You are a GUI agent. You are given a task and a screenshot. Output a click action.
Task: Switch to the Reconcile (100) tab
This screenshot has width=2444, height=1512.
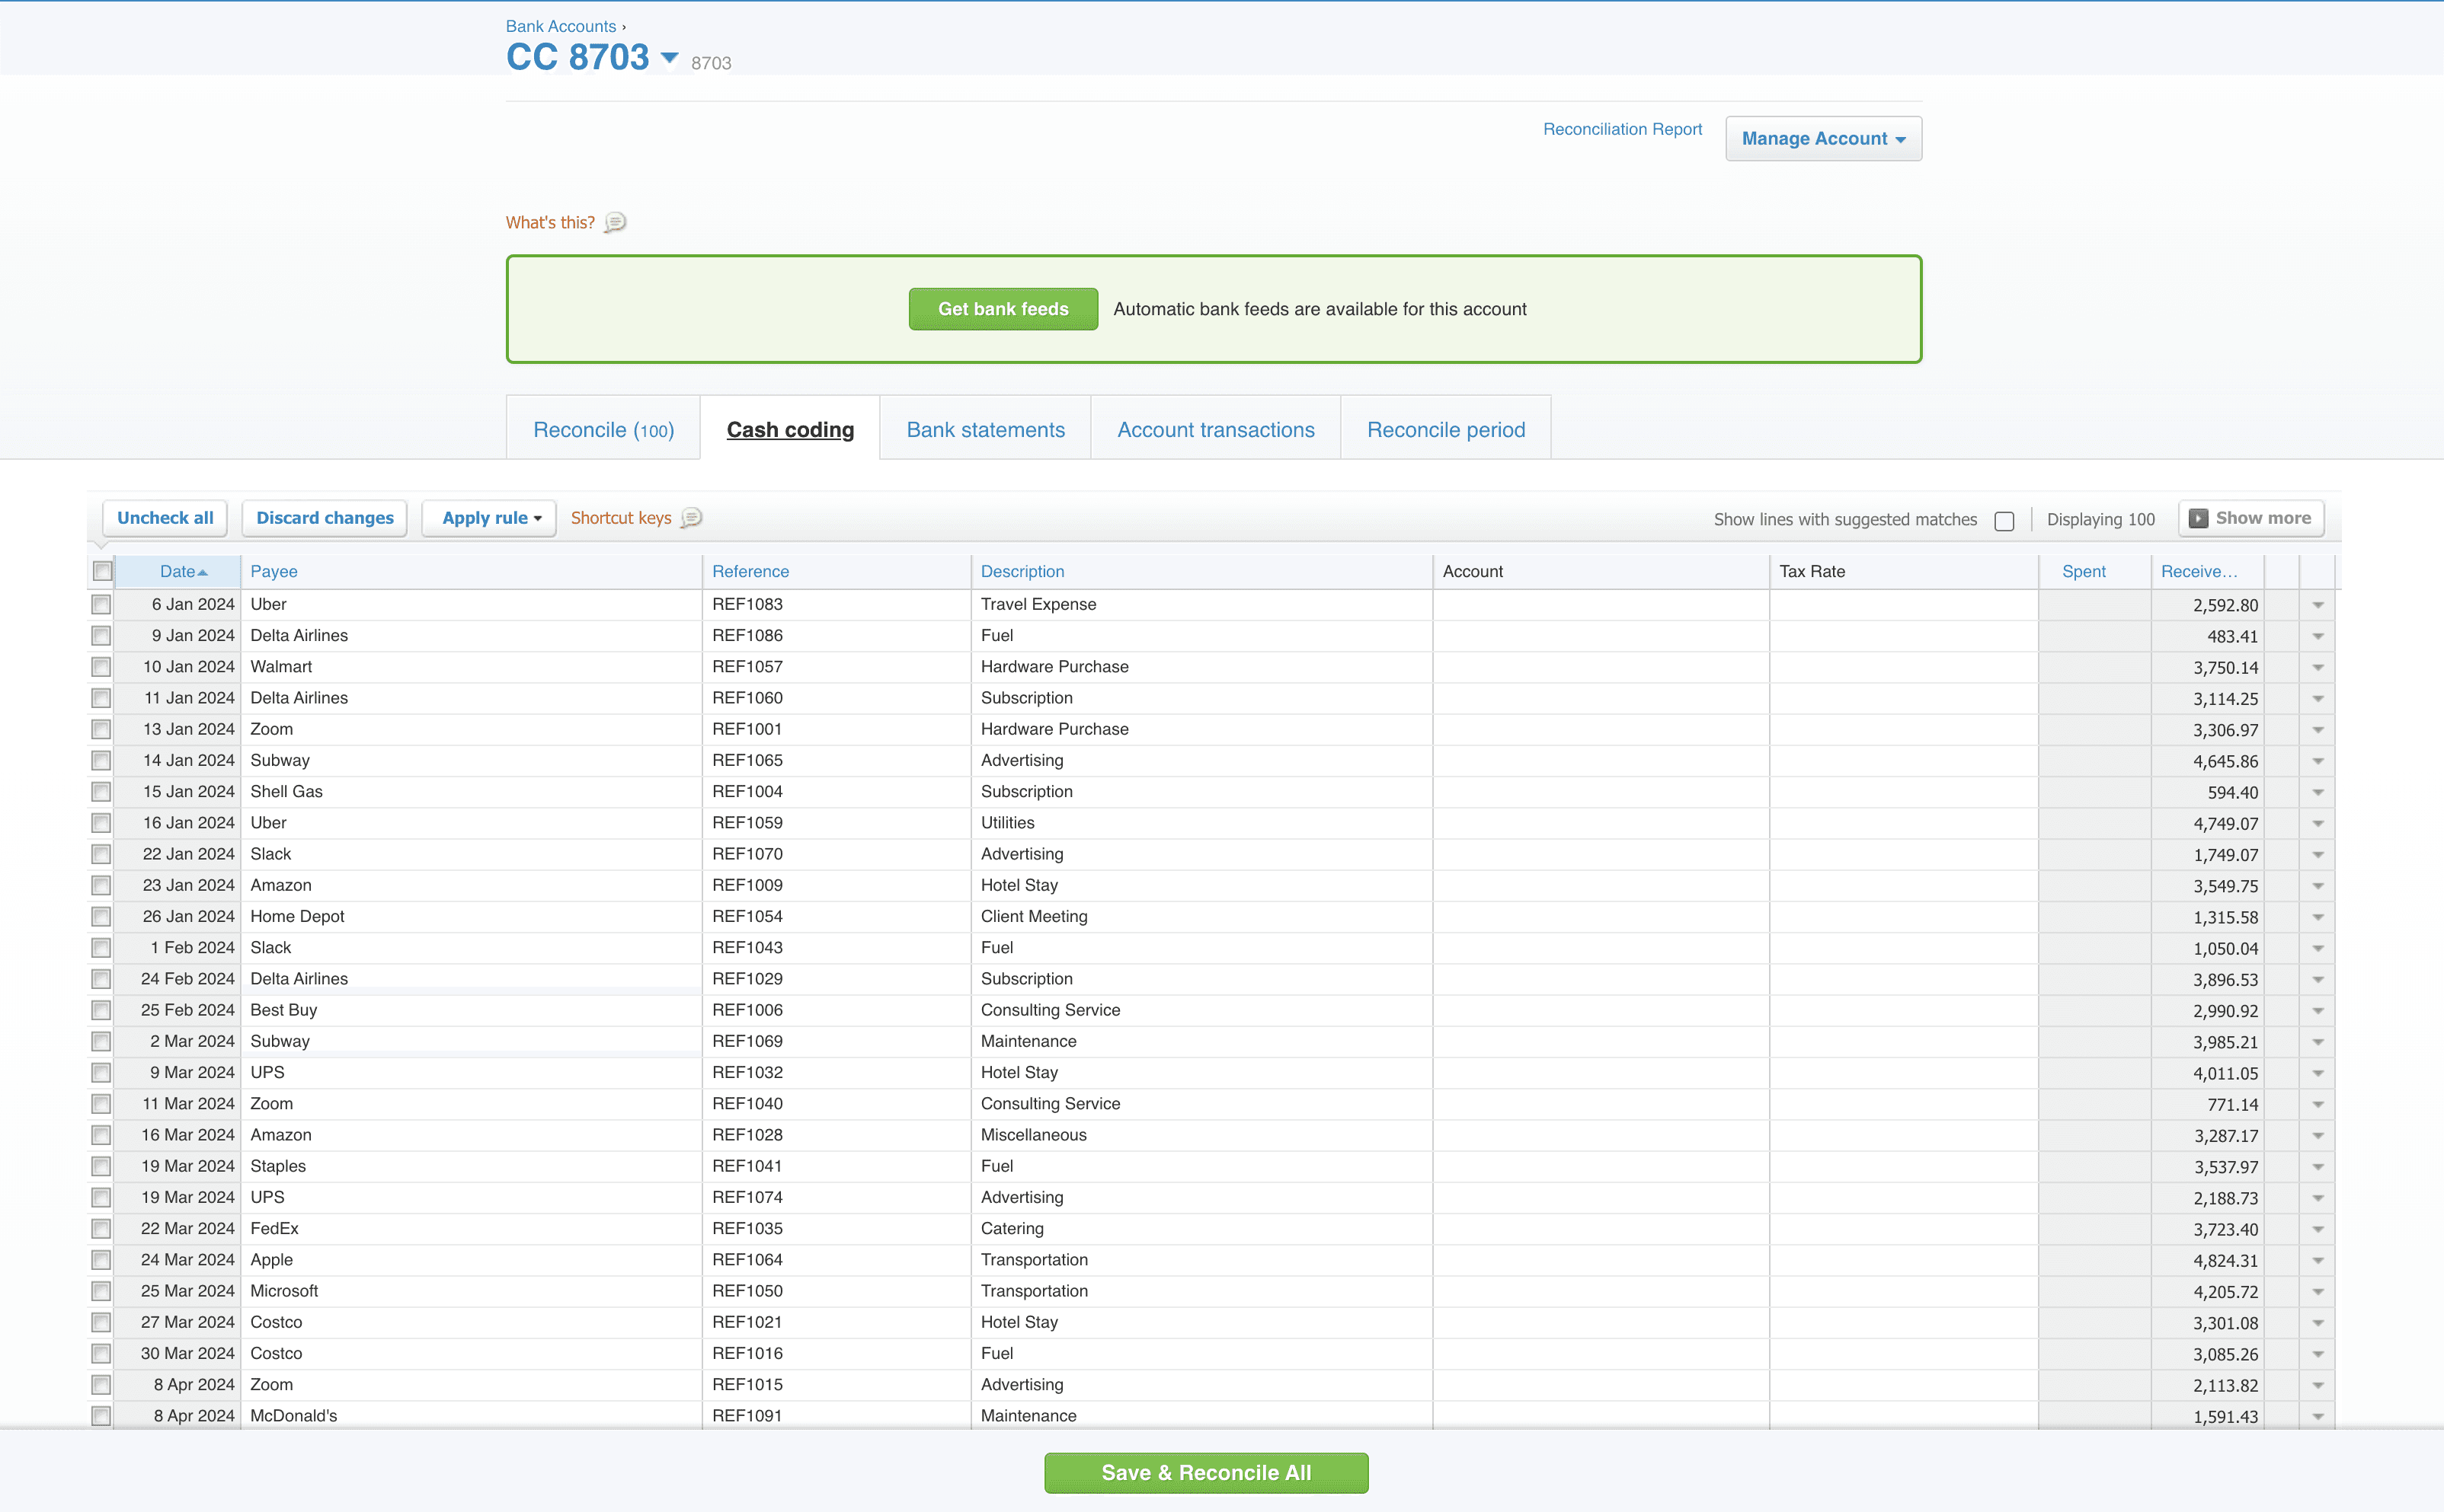pyautogui.click(x=603, y=429)
